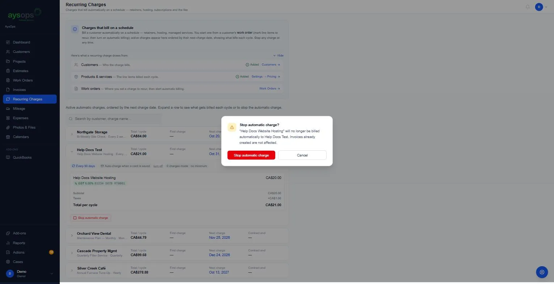This screenshot has width=554, height=284.
Task: Open the QuickBooks add-on
Action: pyautogui.click(x=30, y=157)
